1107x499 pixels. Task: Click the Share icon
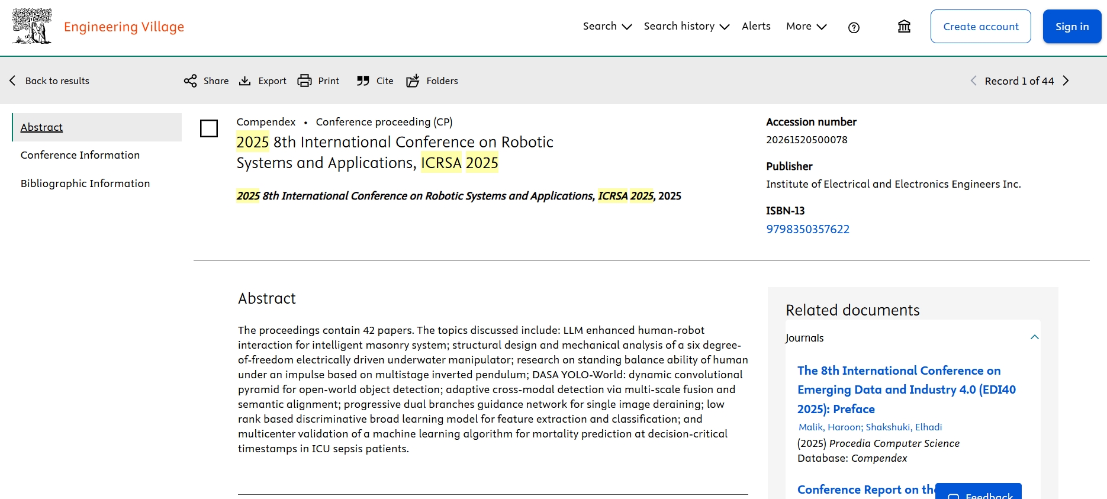pos(190,81)
